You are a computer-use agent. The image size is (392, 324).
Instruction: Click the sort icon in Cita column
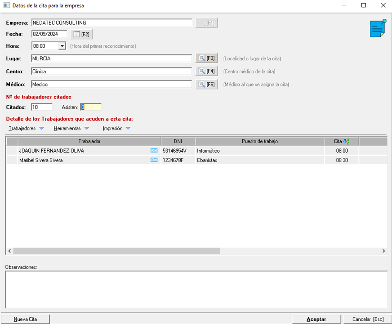point(346,141)
